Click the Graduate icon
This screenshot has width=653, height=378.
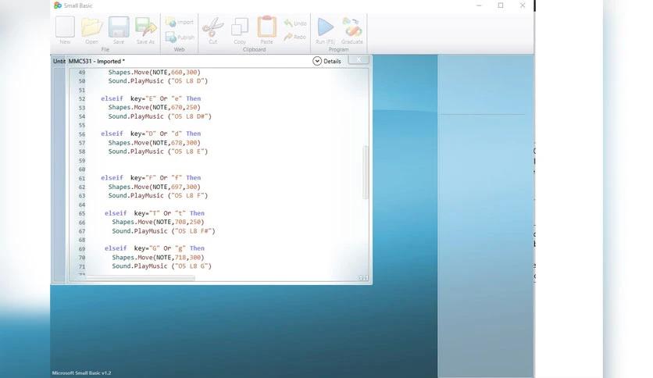click(351, 30)
